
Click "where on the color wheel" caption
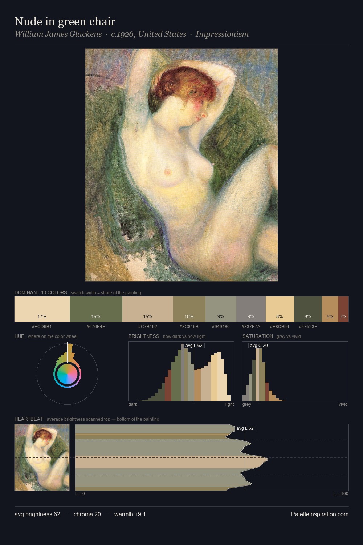(53, 336)
